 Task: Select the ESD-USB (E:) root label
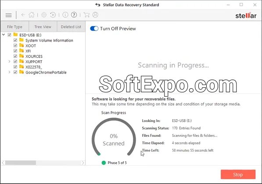(30, 35)
